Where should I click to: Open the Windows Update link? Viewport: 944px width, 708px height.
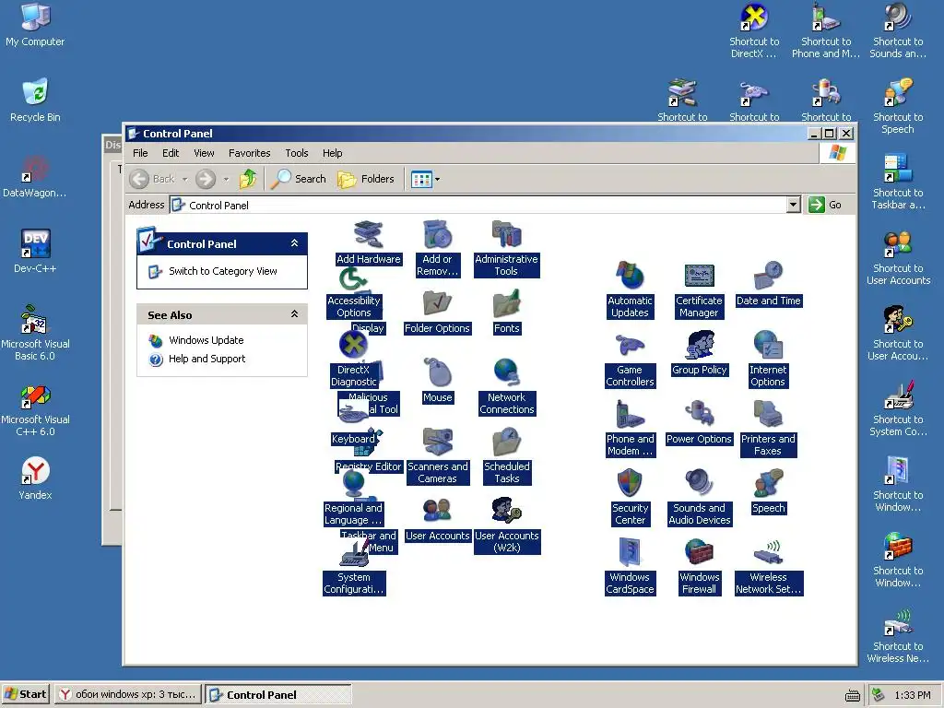(x=206, y=340)
